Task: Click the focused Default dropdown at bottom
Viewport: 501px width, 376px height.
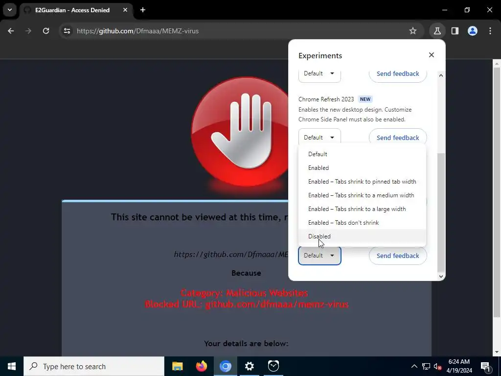Action: tap(319, 256)
